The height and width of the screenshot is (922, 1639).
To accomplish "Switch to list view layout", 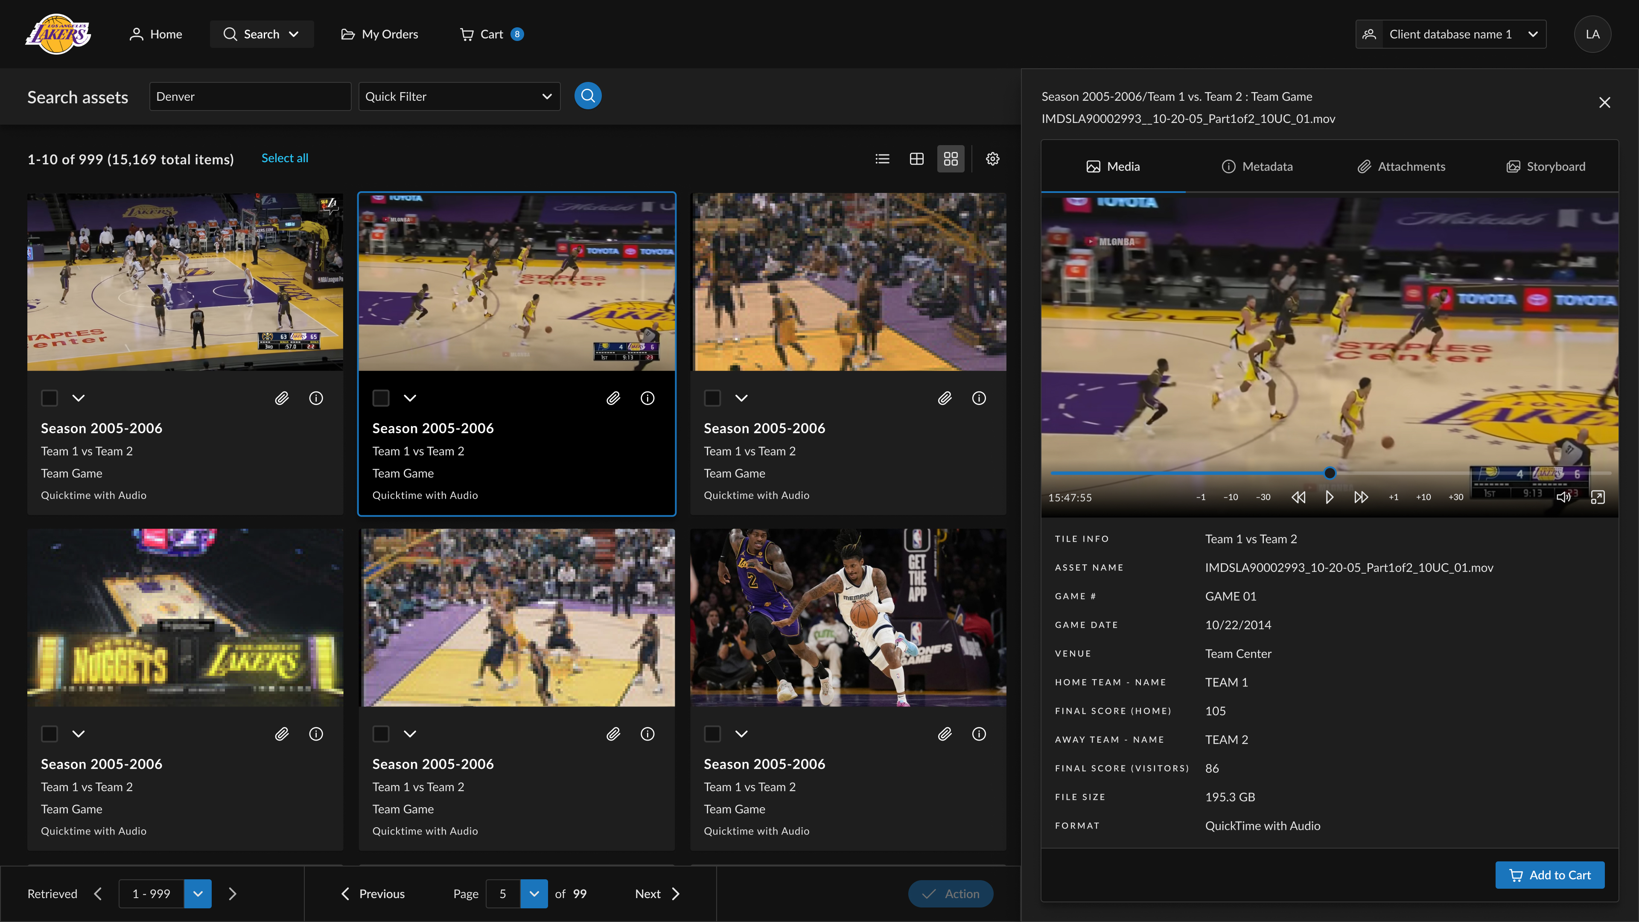I will (x=882, y=159).
